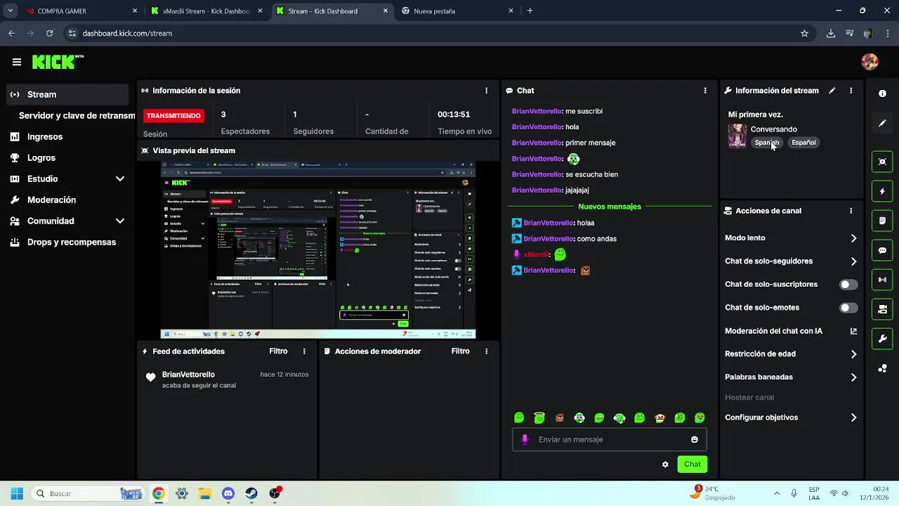Toggle stream preview widget in right sidebar
This screenshot has width=899, height=506.
tap(882, 162)
